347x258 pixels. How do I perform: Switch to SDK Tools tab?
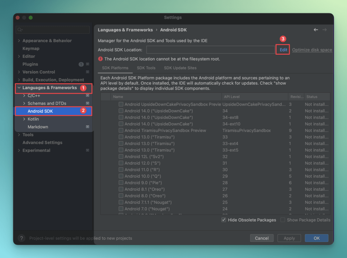click(x=146, y=68)
